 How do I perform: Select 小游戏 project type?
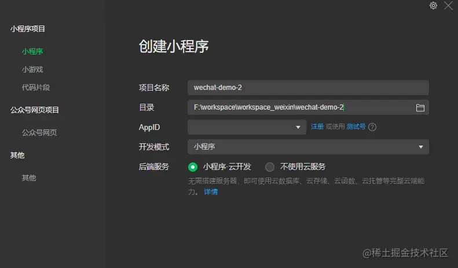click(x=32, y=70)
